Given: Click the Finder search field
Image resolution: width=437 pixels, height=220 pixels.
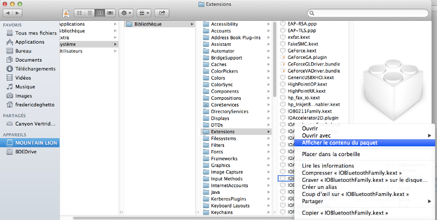Looking at the screenshot, I should [x=368, y=13].
